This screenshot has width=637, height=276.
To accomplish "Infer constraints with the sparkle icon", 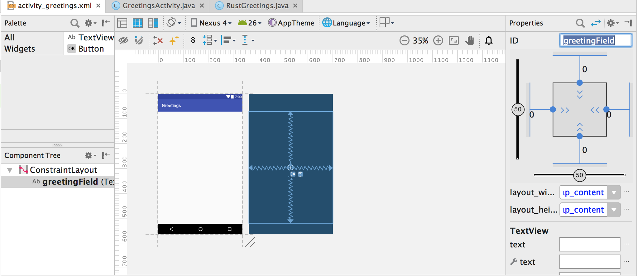I will [x=174, y=40].
